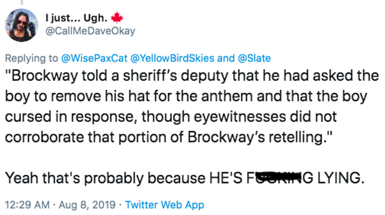Open the tweet author's profile avatar

22,25
